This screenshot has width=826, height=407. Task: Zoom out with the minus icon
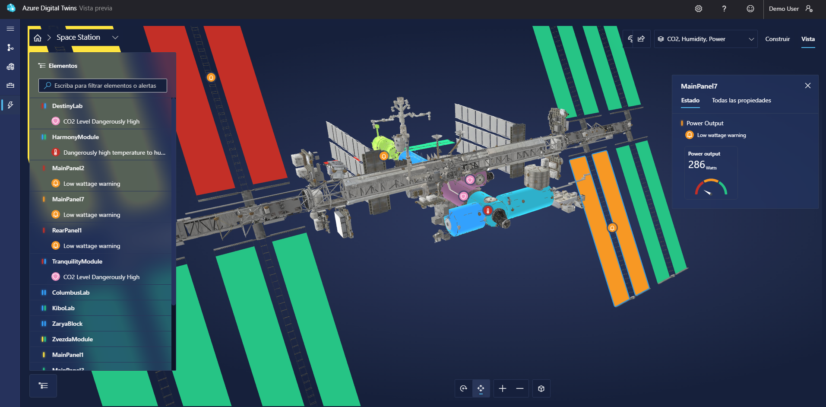point(520,388)
